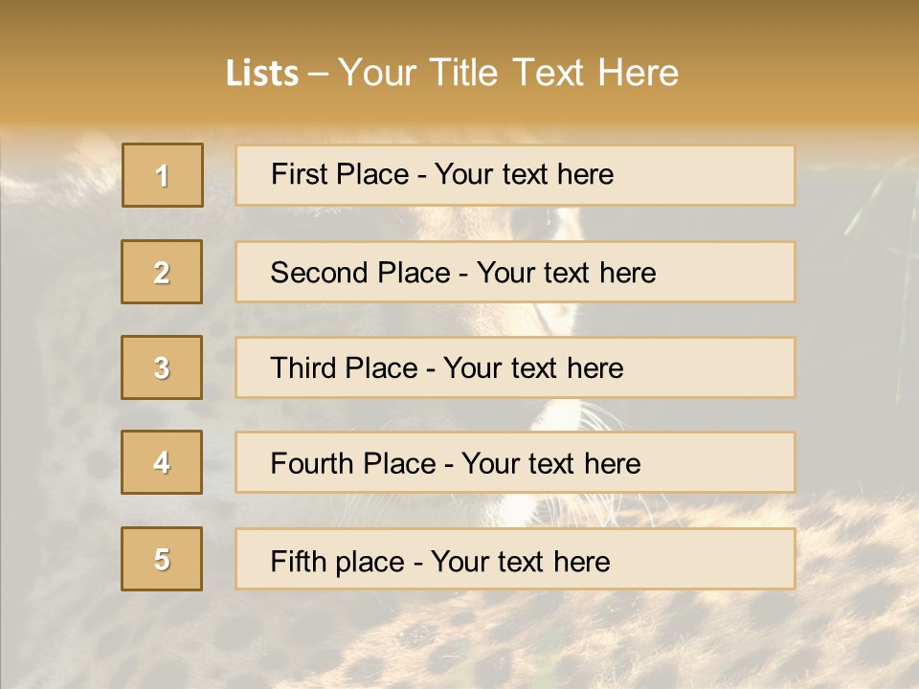The image size is (919, 689).
Task: Select the number 4 box
Action: click(162, 462)
